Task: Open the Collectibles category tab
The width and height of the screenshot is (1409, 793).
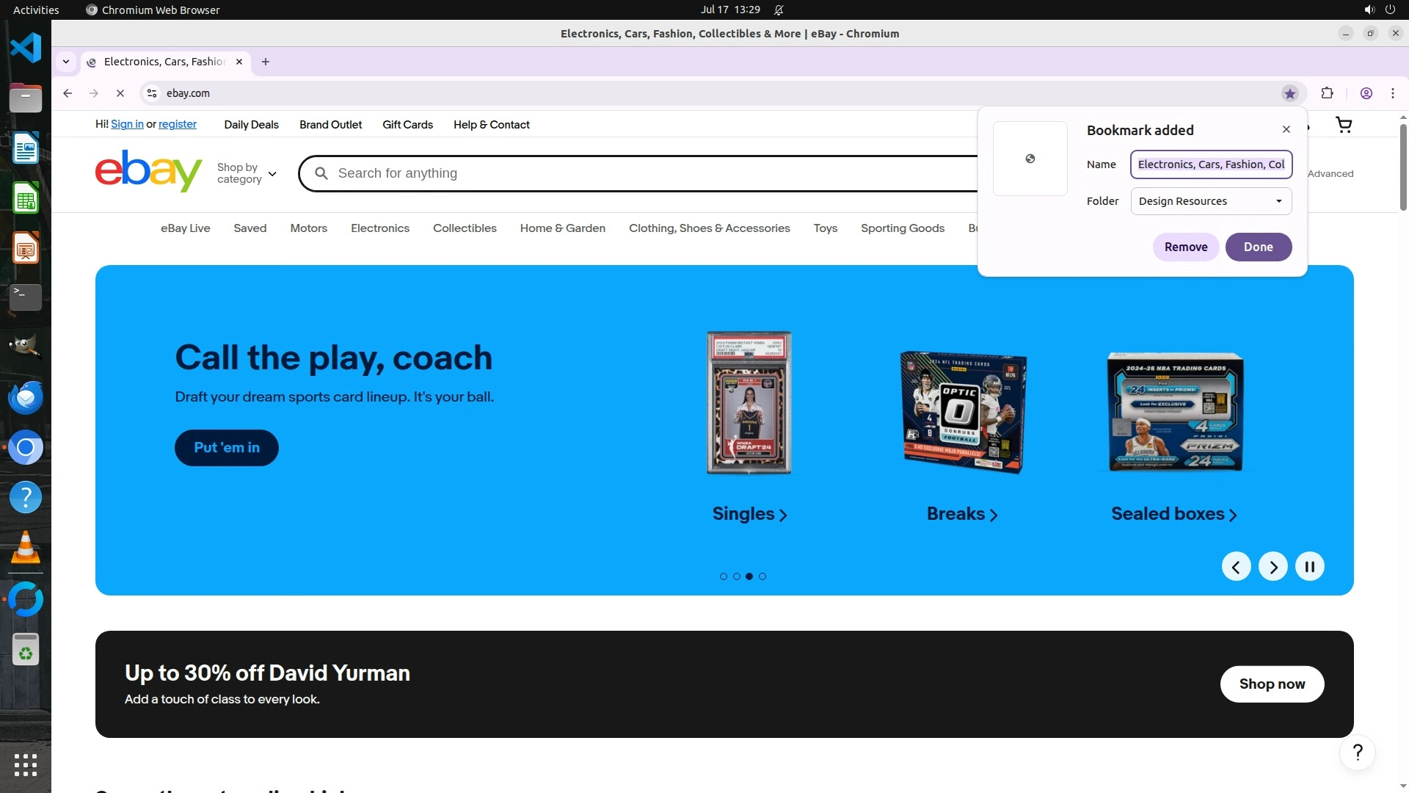Action: [x=465, y=228]
